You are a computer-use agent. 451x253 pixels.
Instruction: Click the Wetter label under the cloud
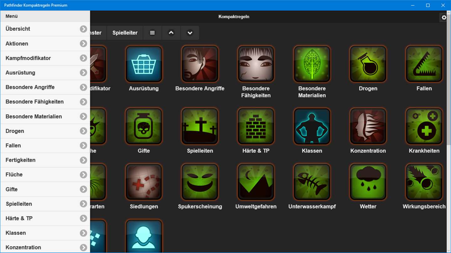pos(368,206)
